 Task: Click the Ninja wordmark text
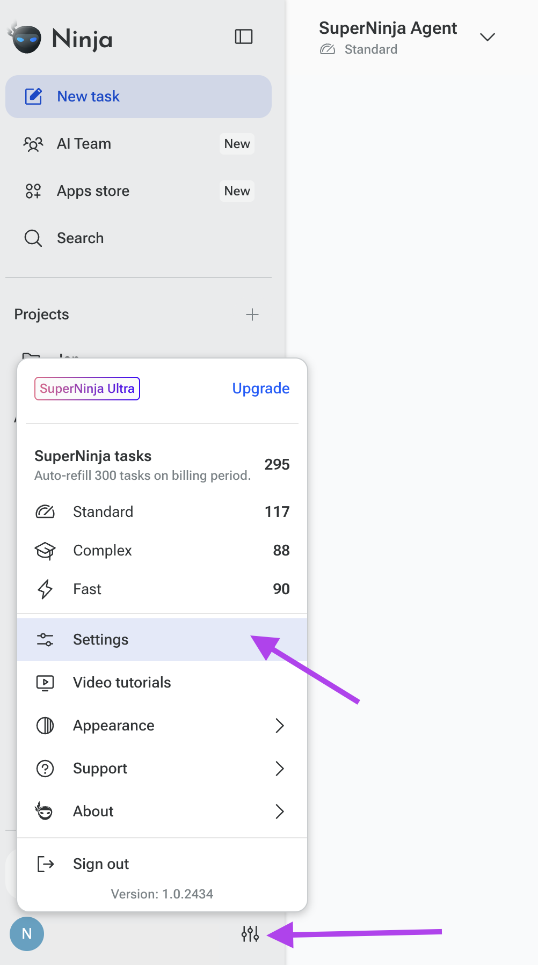click(x=82, y=40)
